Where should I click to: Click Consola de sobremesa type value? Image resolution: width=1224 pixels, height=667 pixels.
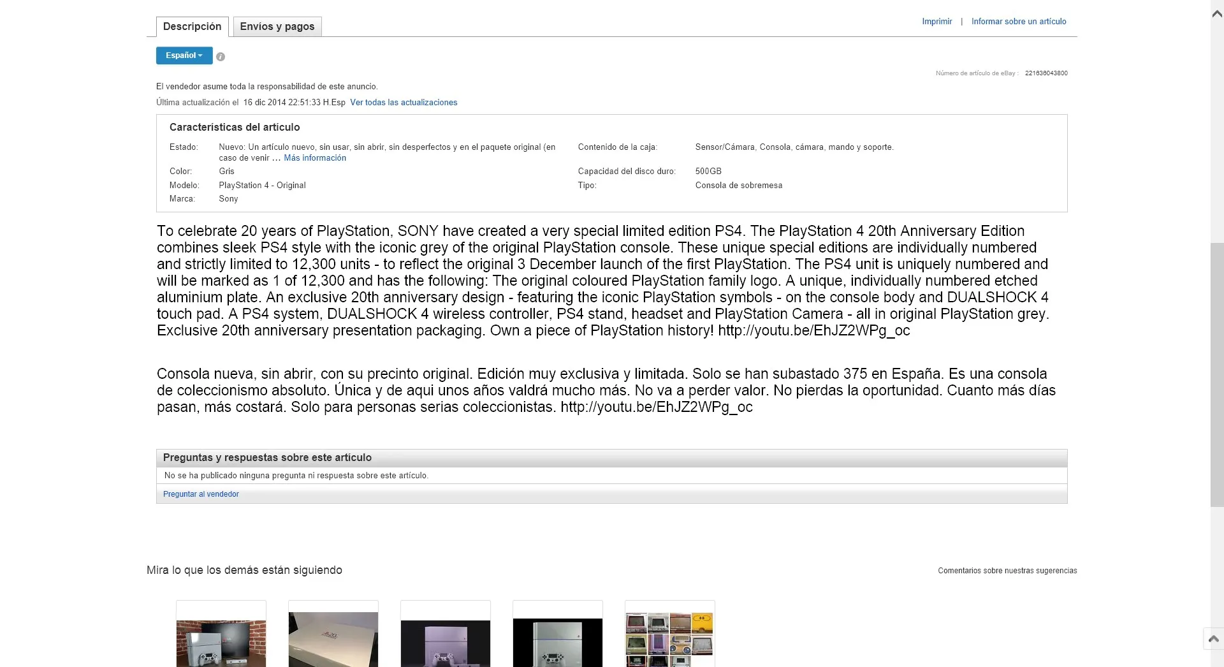click(739, 186)
